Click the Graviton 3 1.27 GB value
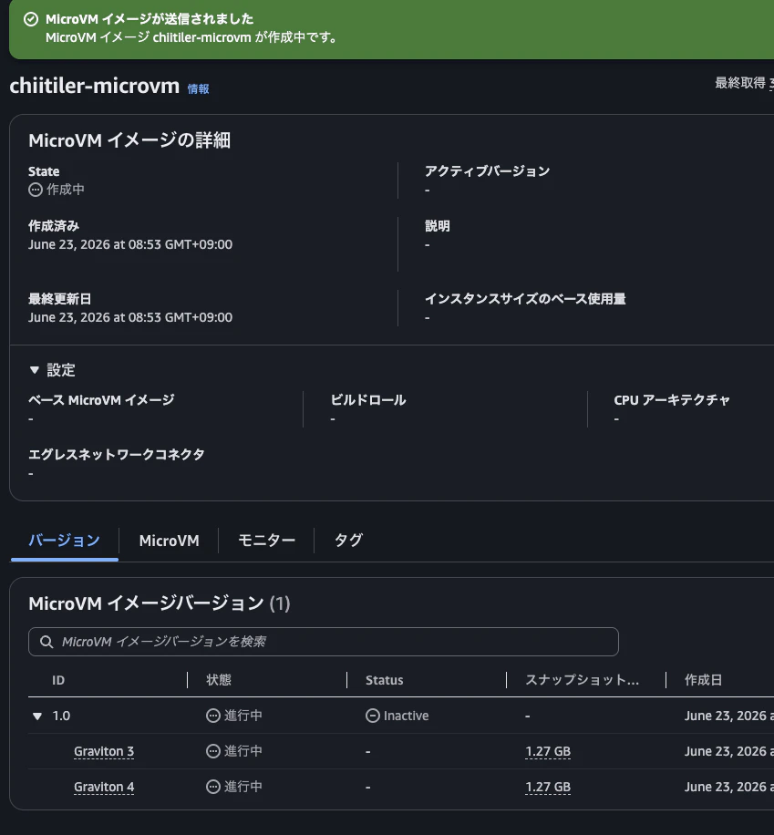The height and width of the screenshot is (835, 774). (x=548, y=751)
